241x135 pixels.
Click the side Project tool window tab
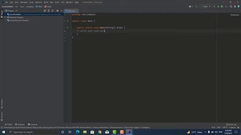(x=2, y=14)
